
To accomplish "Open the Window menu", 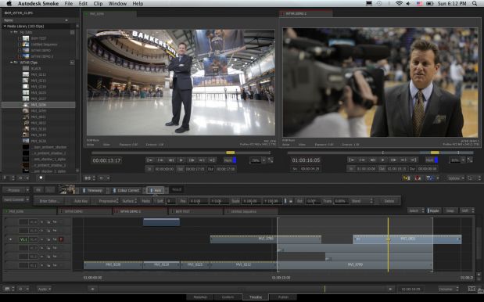I will tap(117, 4).
